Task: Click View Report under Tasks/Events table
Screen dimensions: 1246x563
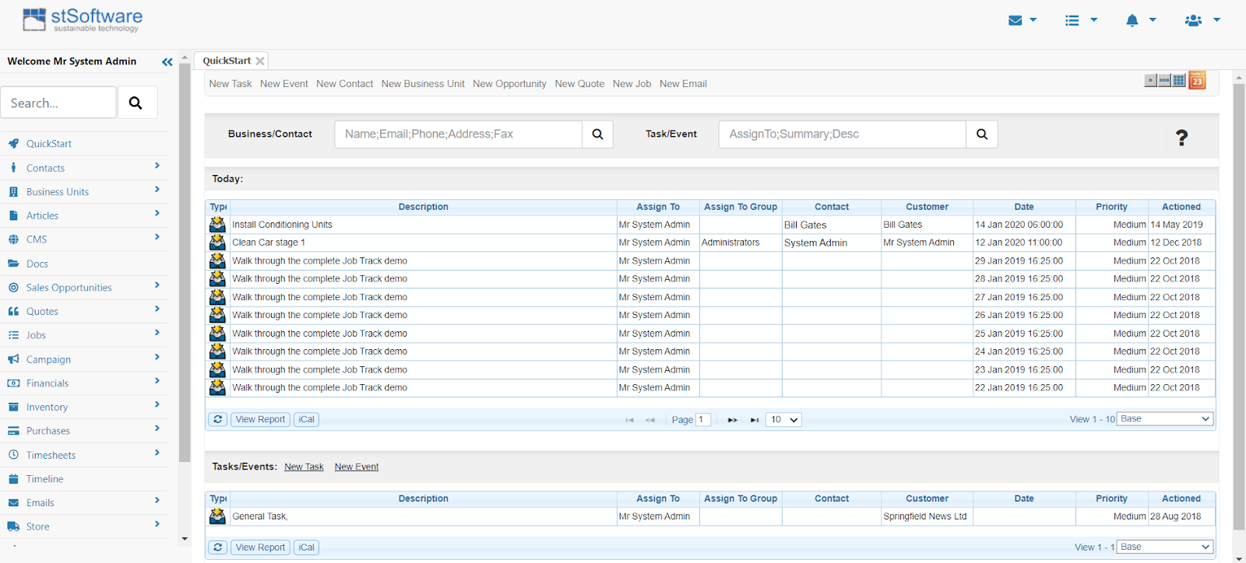Action: pos(260,547)
